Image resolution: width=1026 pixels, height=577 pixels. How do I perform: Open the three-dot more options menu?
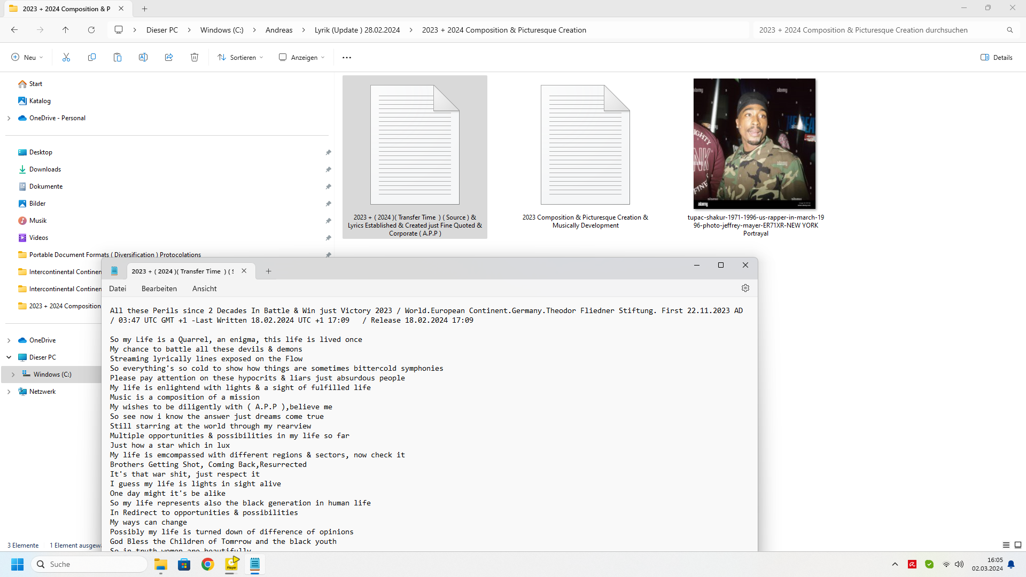[347, 58]
